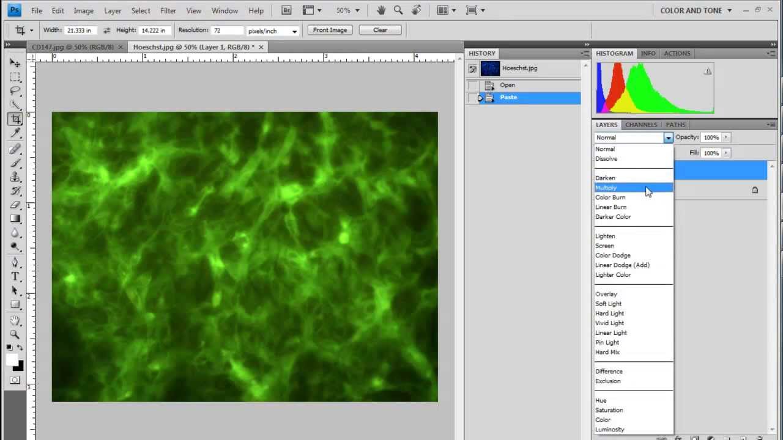783x440 pixels.
Task: Open the blend mode dropdown showing Normal
Action: click(x=634, y=137)
